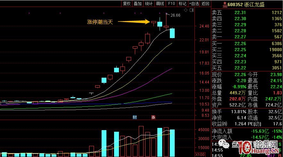The image size is (283, 157).
Task: Click the 标记 mark button
Action: 182,4
